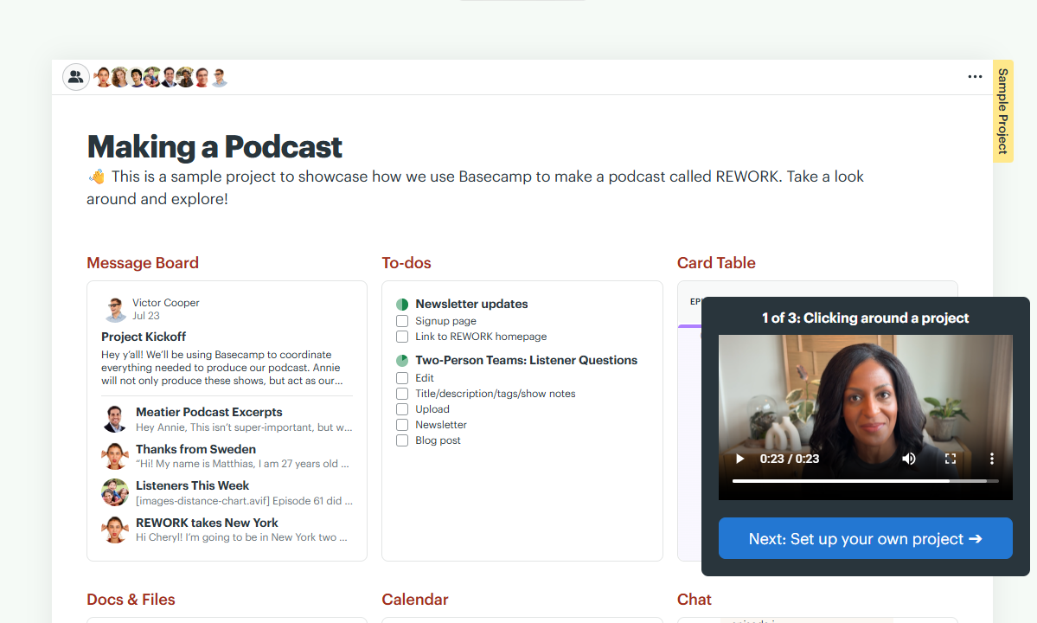Open the Listeners This Week message
The image size is (1037, 623).
193,485
